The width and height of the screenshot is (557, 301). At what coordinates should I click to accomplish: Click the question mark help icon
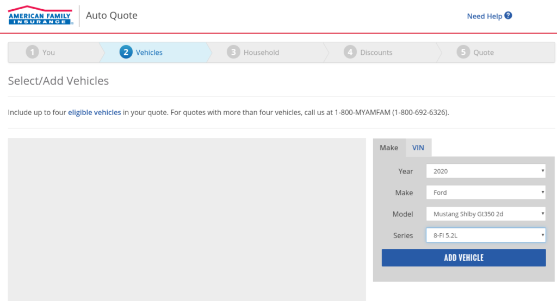[x=508, y=16]
